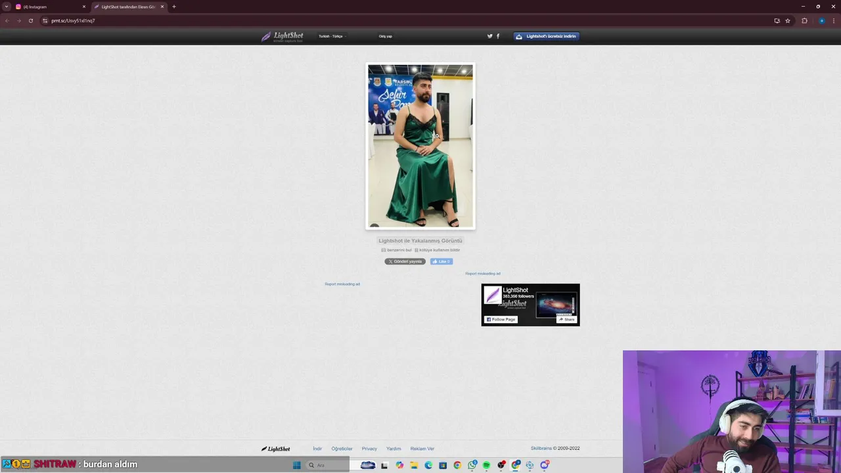Click benzerini bul similar image link
Image resolution: width=841 pixels, height=473 pixels.
pos(396,250)
